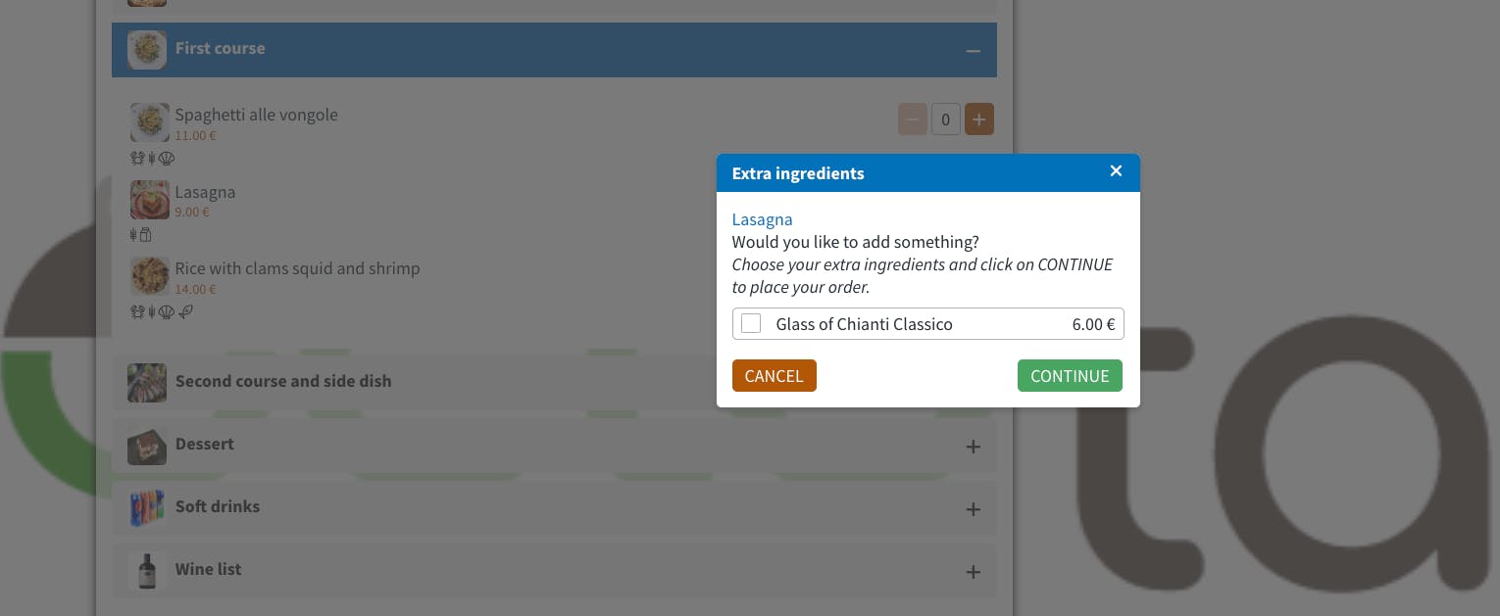Image resolution: width=1500 pixels, height=616 pixels.
Task: Collapse the First course section
Action: click(x=973, y=50)
